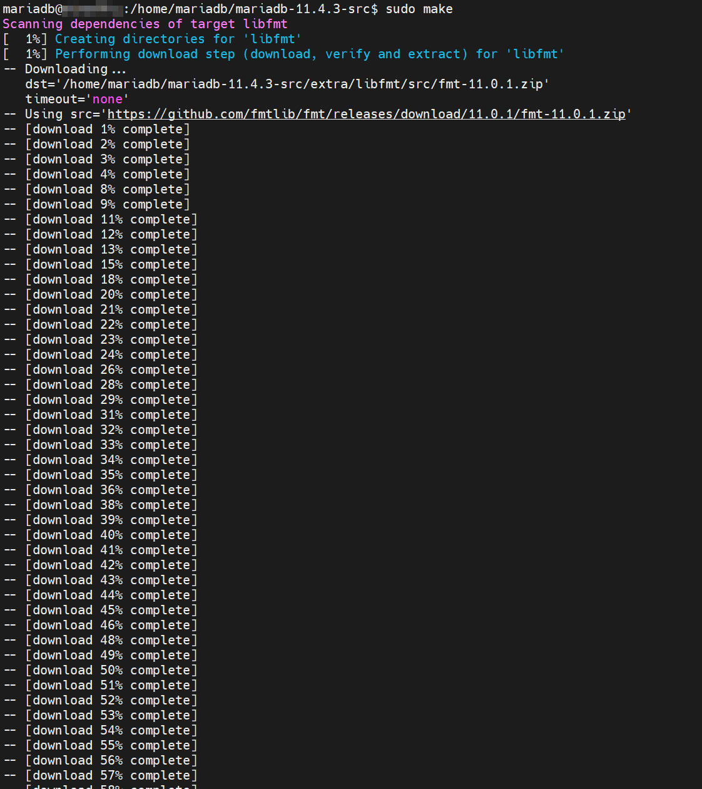Click the 'download 11% complete' line
Viewport: 702px width, 789px height.
coord(101,220)
